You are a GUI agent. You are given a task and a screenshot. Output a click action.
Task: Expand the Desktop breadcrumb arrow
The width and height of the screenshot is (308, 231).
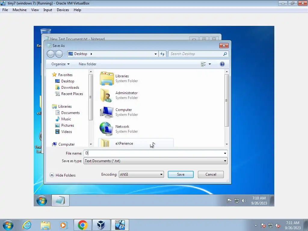[91, 54]
